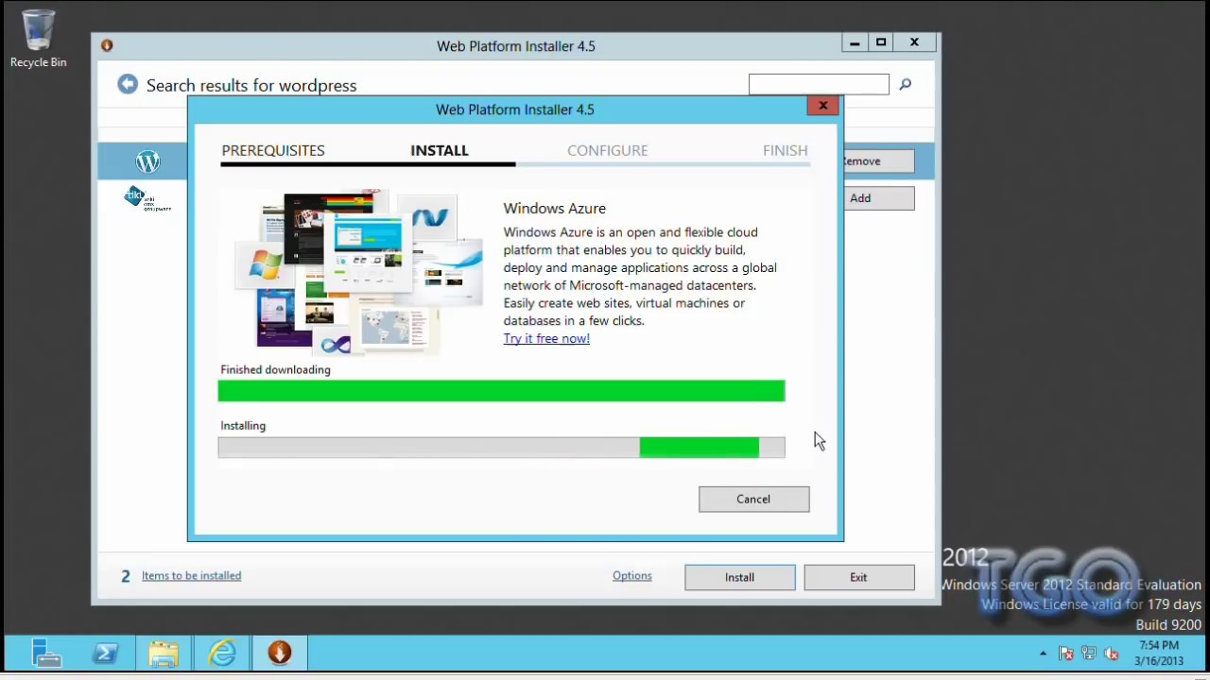
Task: Cancel the installation
Action: pyautogui.click(x=753, y=499)
